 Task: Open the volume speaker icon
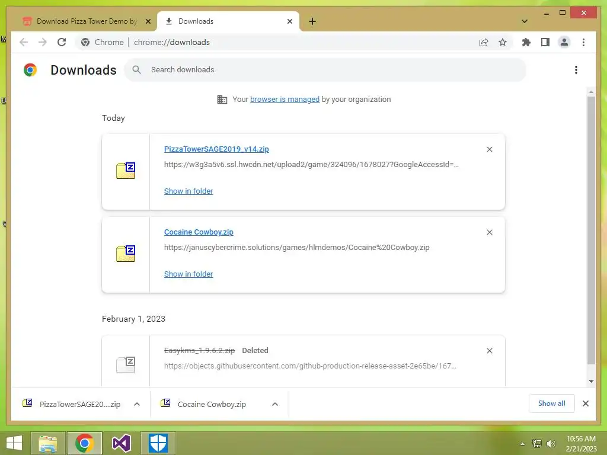tap(551, 444)
